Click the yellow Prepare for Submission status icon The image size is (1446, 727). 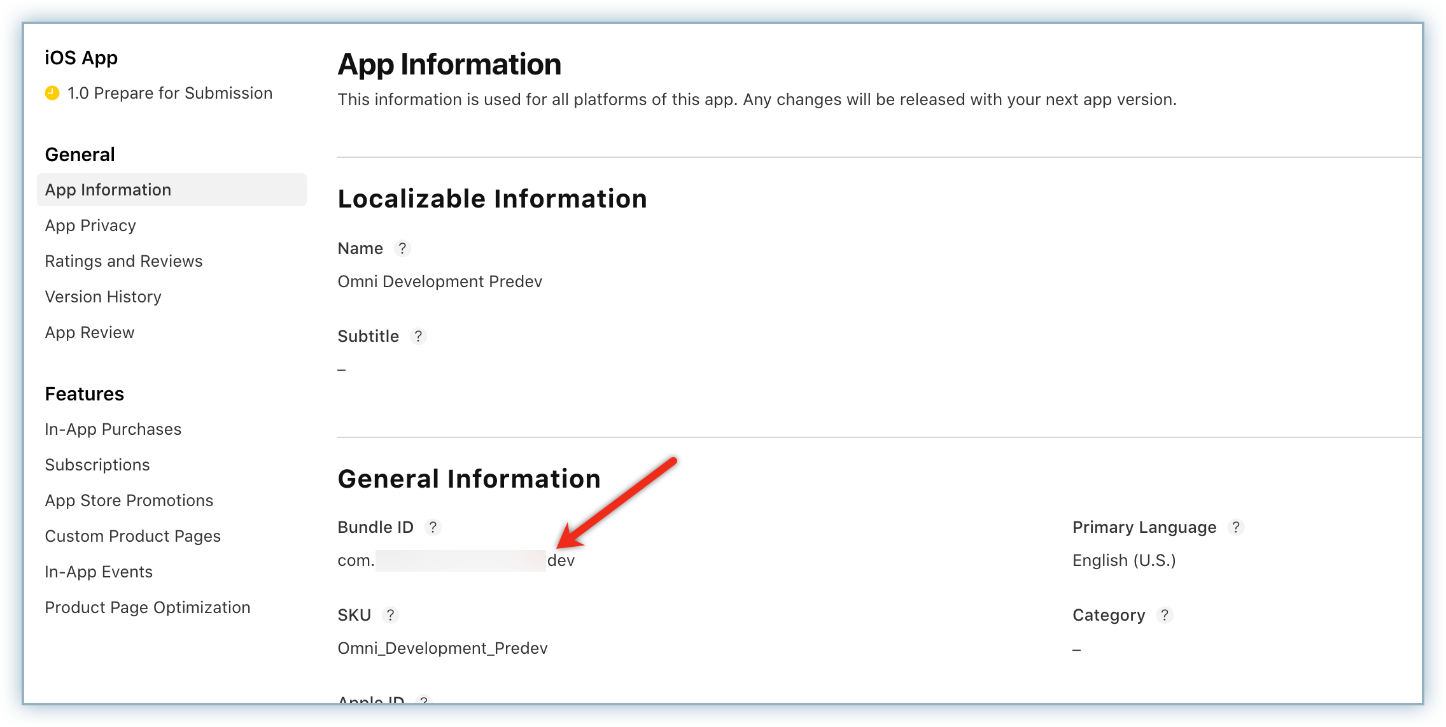point(52,93)
